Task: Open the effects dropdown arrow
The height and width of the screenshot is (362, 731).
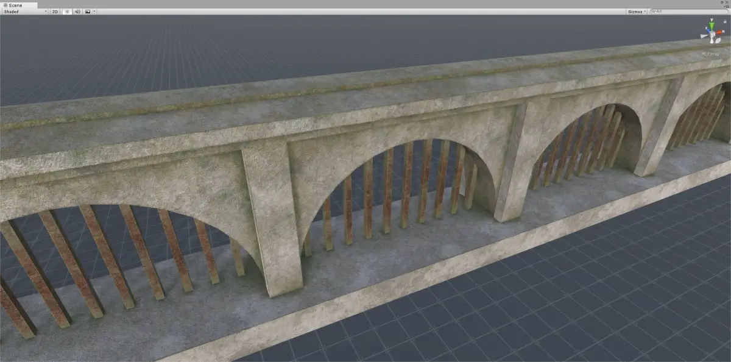Action: click(94, 12)
